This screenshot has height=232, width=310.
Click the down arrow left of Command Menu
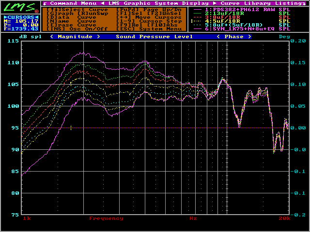coord(45,3)
